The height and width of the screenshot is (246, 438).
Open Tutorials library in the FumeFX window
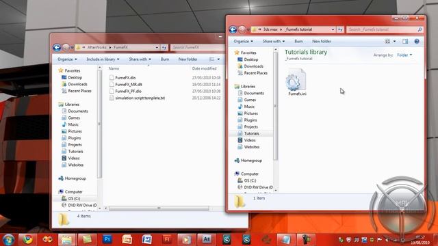(x=73, y=152)
